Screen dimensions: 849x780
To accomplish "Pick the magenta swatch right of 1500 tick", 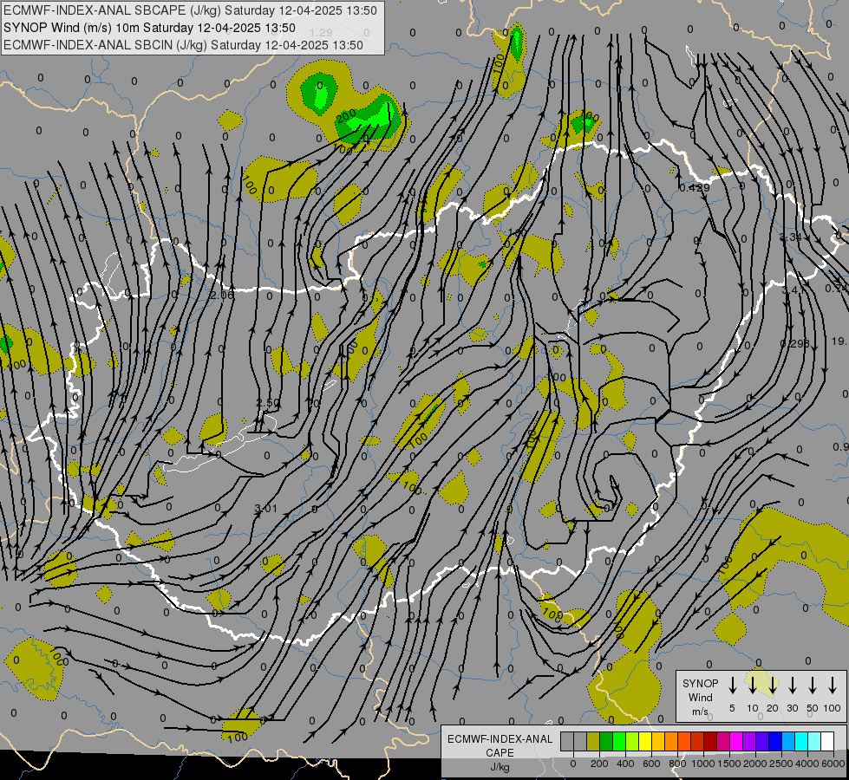I will pos(736,741).
